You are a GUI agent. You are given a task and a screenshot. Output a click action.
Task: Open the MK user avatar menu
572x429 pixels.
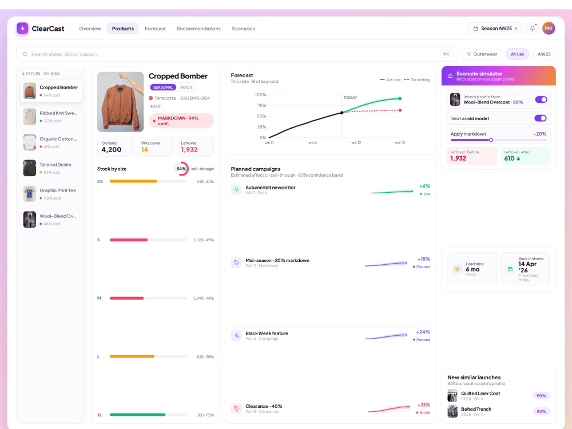(549, 28)
